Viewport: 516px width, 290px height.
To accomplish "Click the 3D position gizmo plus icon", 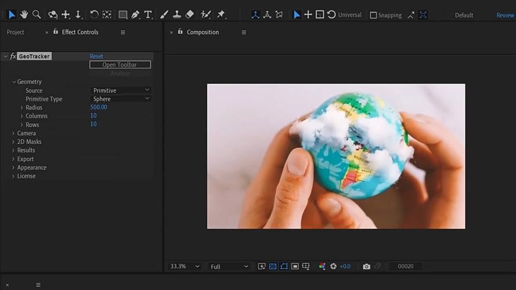I will (x=308, y=14).
